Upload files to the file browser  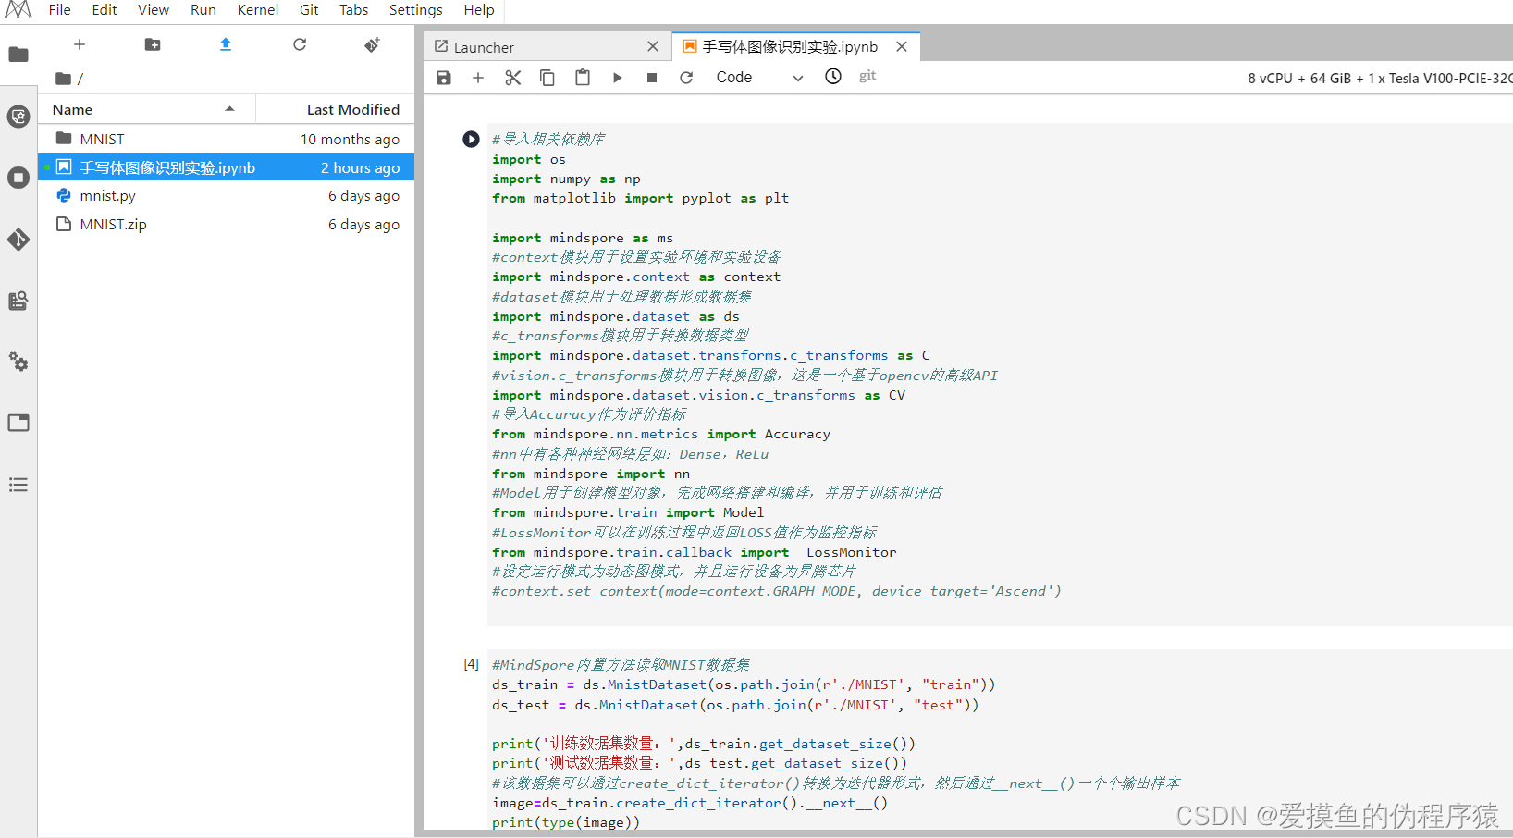(x=226, y=44)
